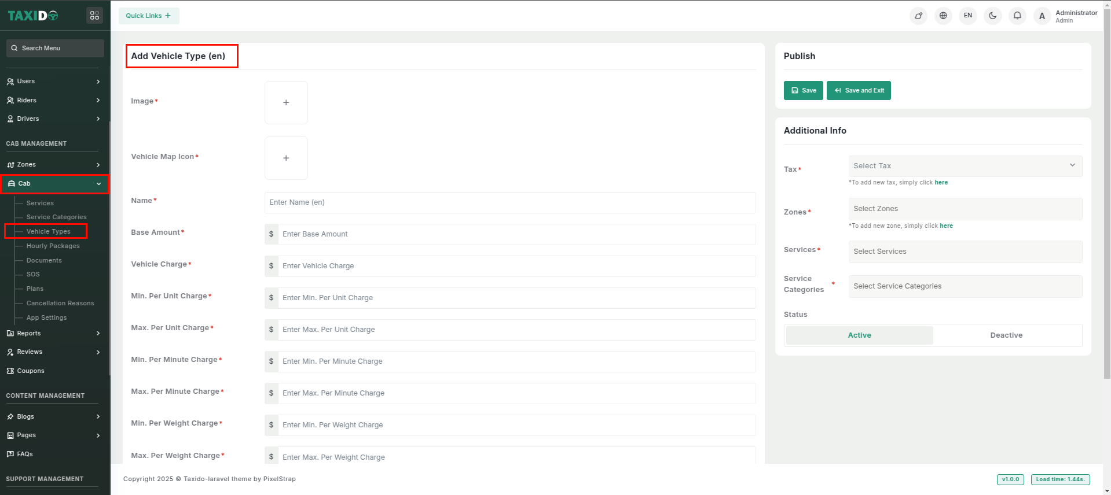Toggle the sidebar grid menu icon
This screenshot has height=495, width=1111.
(x=94, y=16)
